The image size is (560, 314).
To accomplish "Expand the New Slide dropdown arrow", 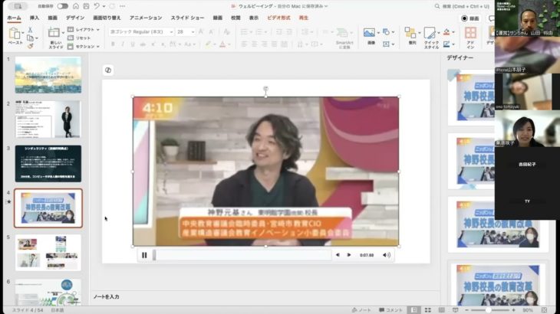I will point(63,33).
